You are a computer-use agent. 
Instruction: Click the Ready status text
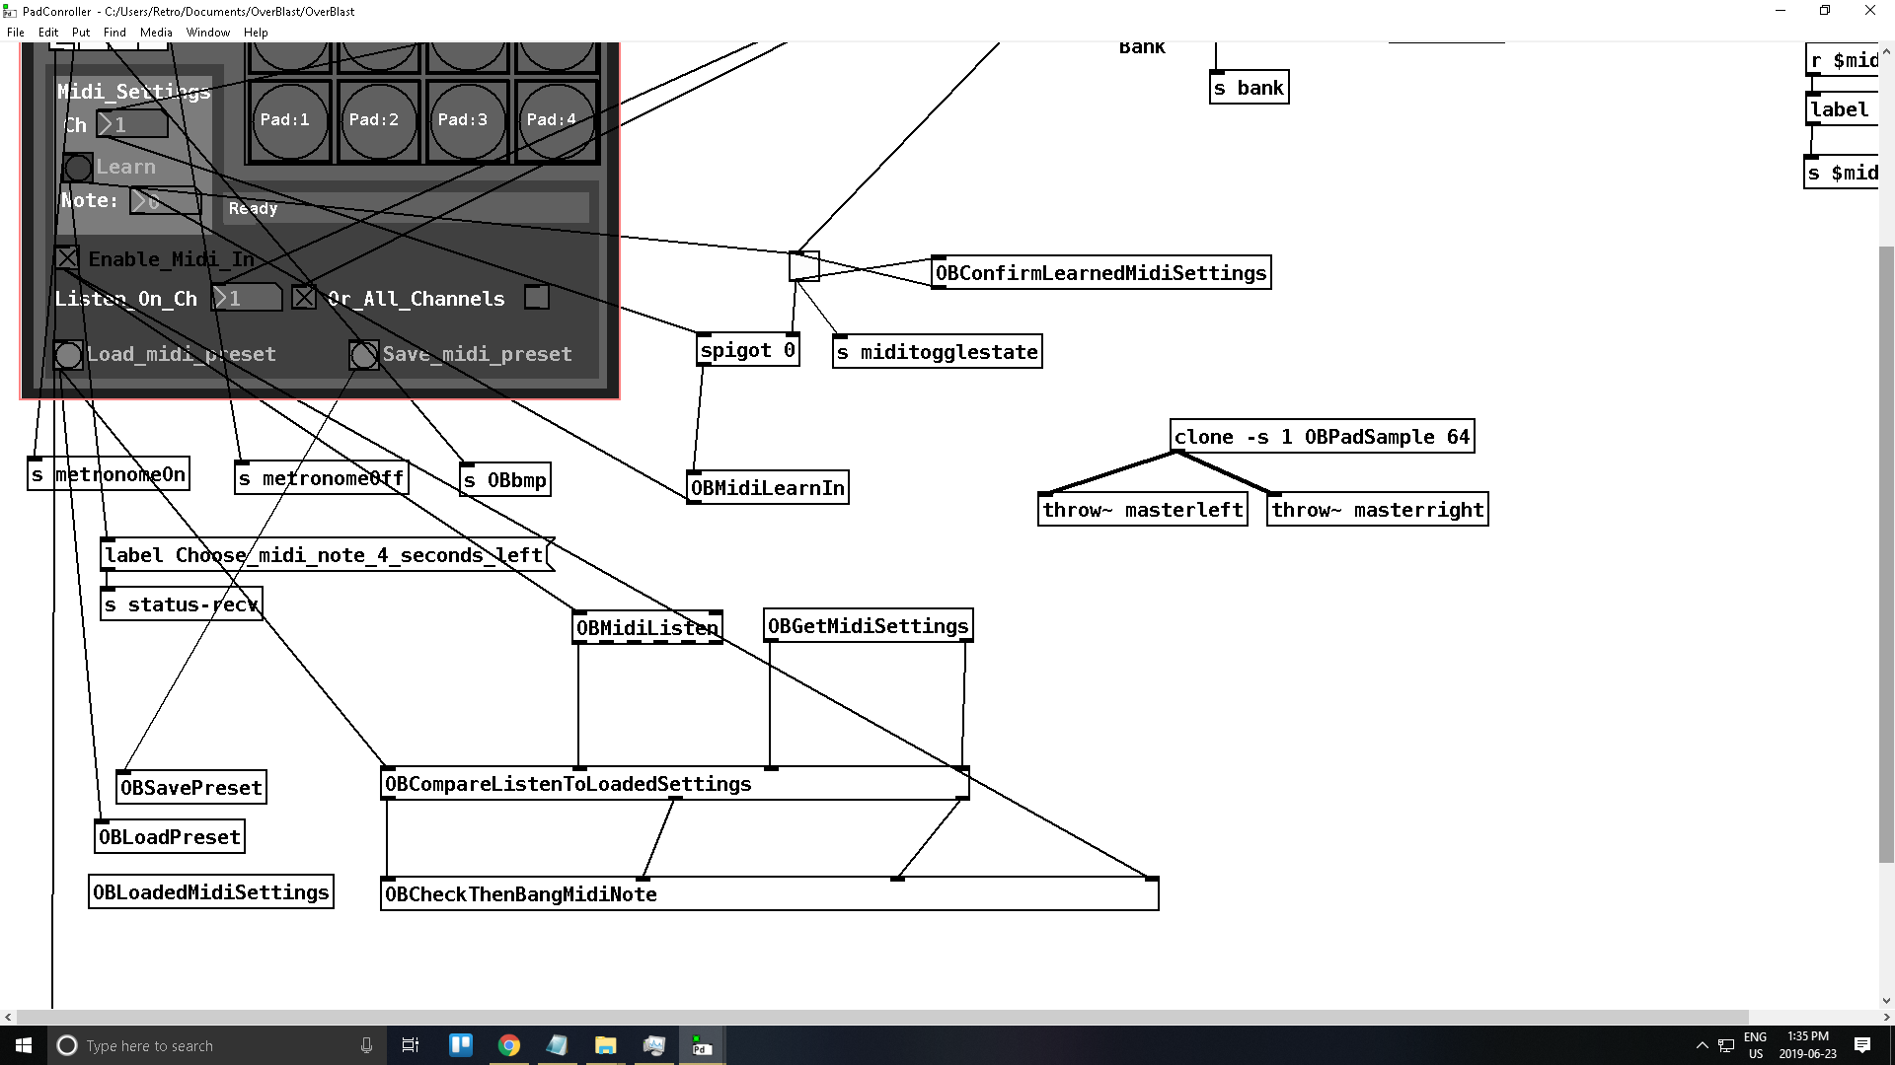(x=254, y=208)
